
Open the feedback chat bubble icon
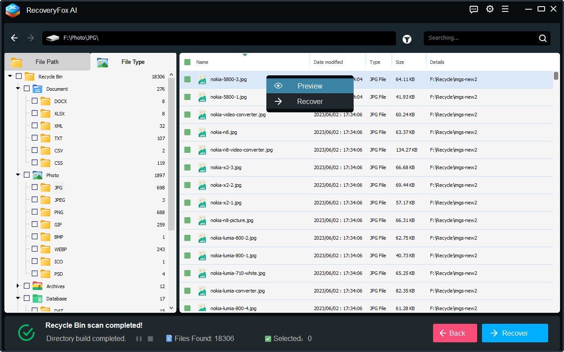click(474, 9)
